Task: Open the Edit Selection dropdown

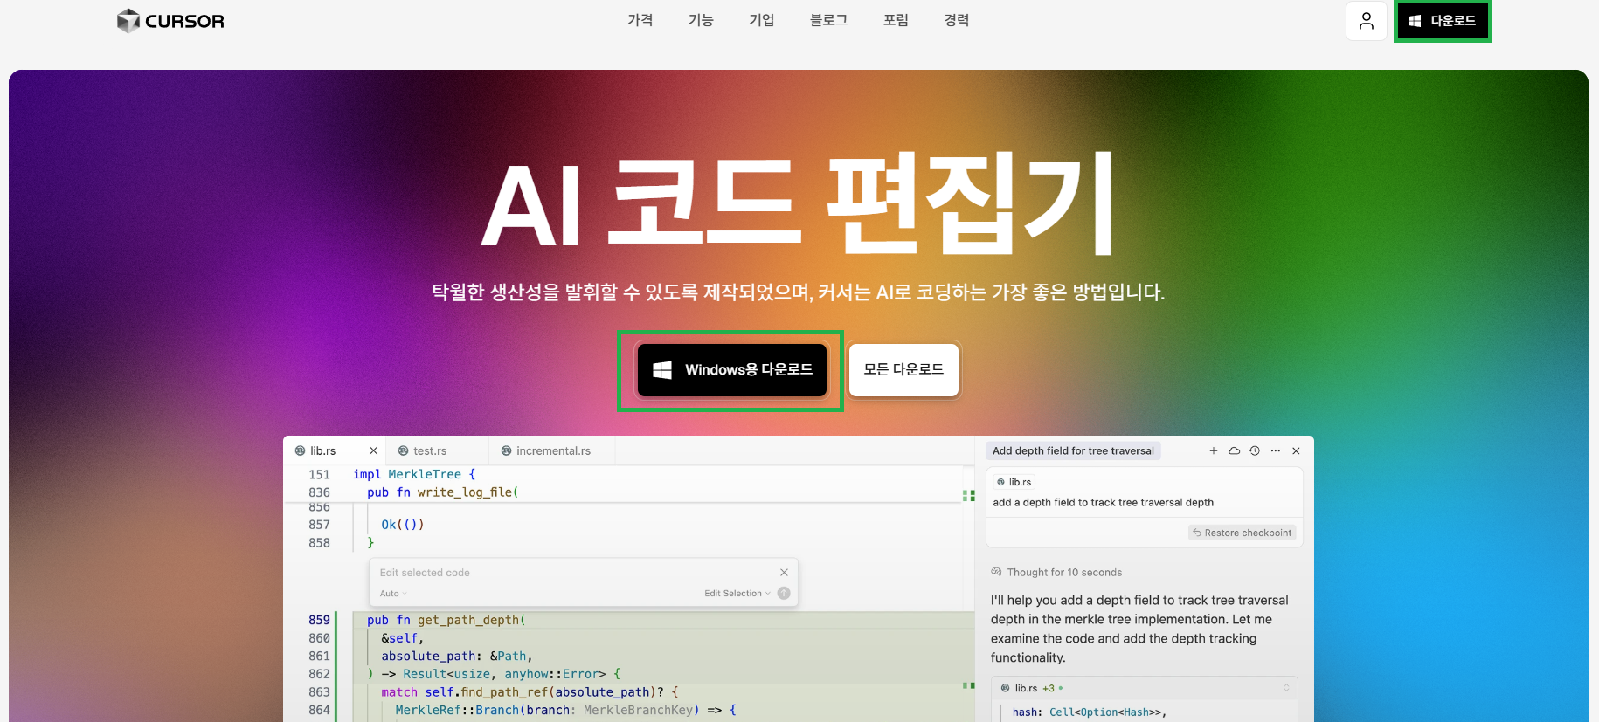Action: click(x=737, y=594)
